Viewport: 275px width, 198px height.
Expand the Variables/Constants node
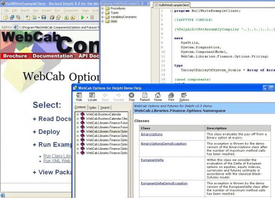click(x=102, y=17)
